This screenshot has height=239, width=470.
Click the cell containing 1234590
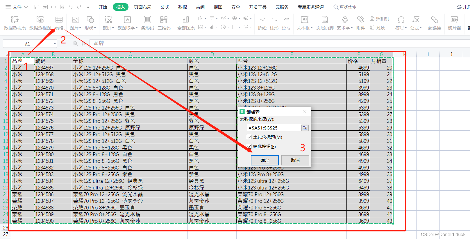(x=53, y=221)
